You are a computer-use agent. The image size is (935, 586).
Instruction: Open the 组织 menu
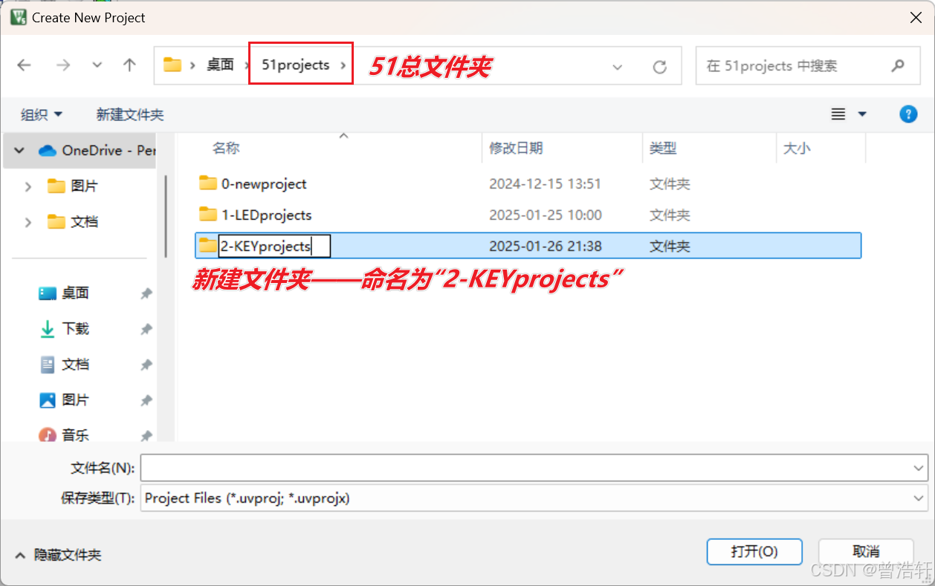[42, 114]
